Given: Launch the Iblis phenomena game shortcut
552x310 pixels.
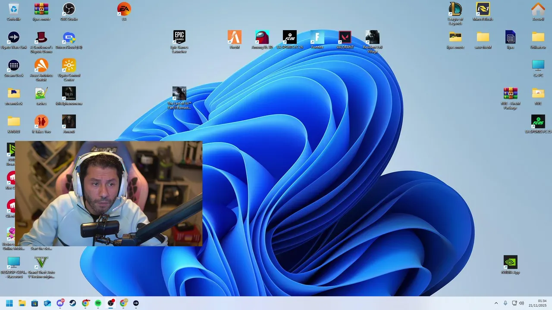Looking at the screenshot, I should 69,93.
